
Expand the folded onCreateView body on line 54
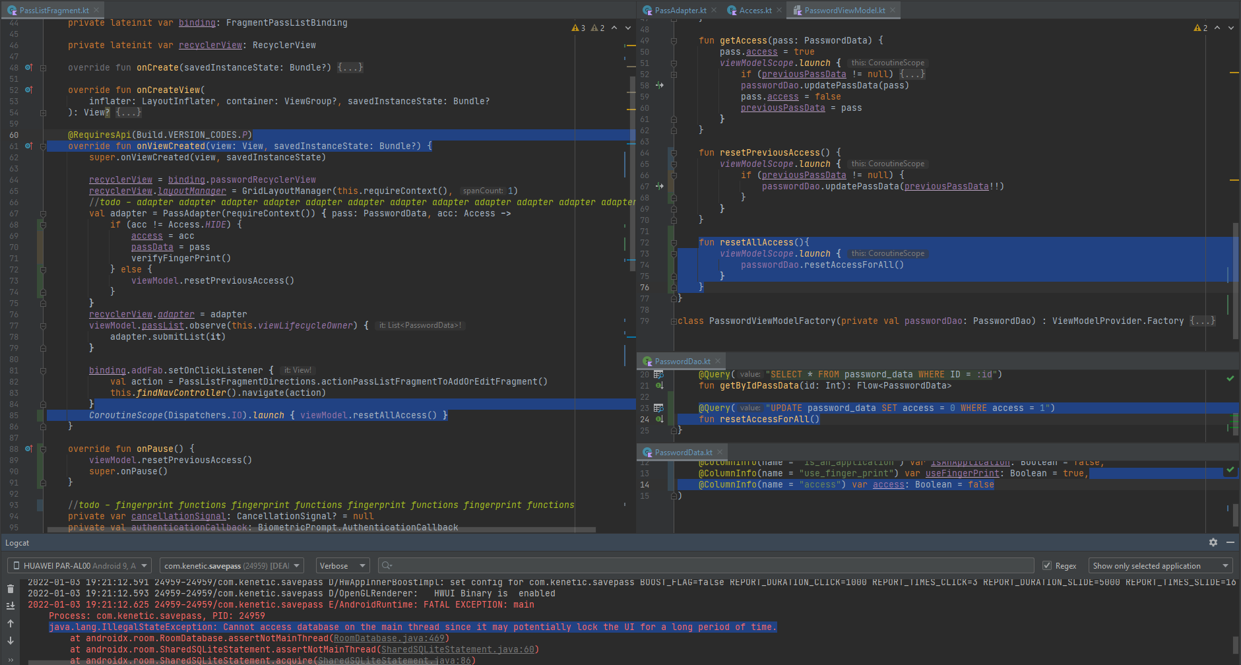coord(128,112)
